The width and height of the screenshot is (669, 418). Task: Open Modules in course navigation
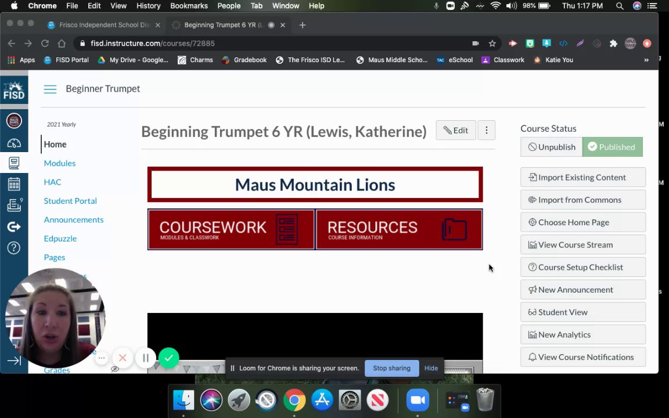tap(59, 163)
